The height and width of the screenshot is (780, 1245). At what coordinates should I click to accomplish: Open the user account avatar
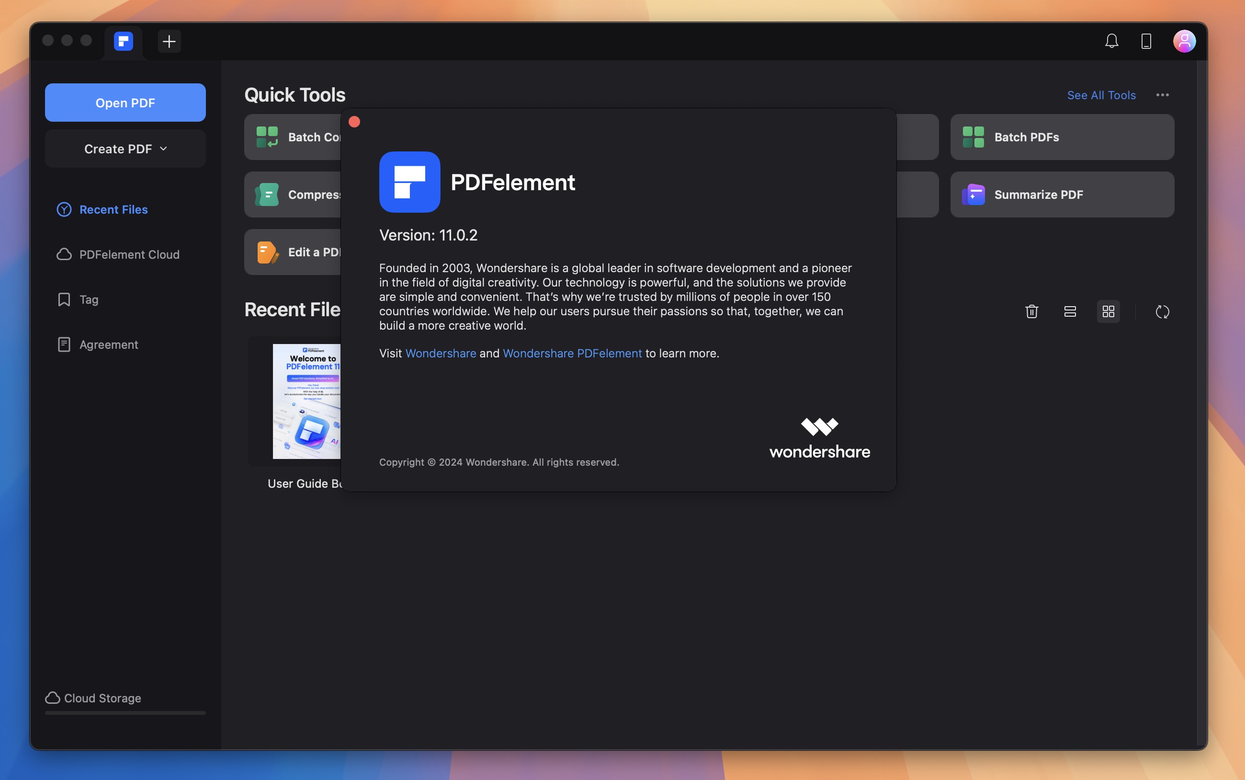1184,41
